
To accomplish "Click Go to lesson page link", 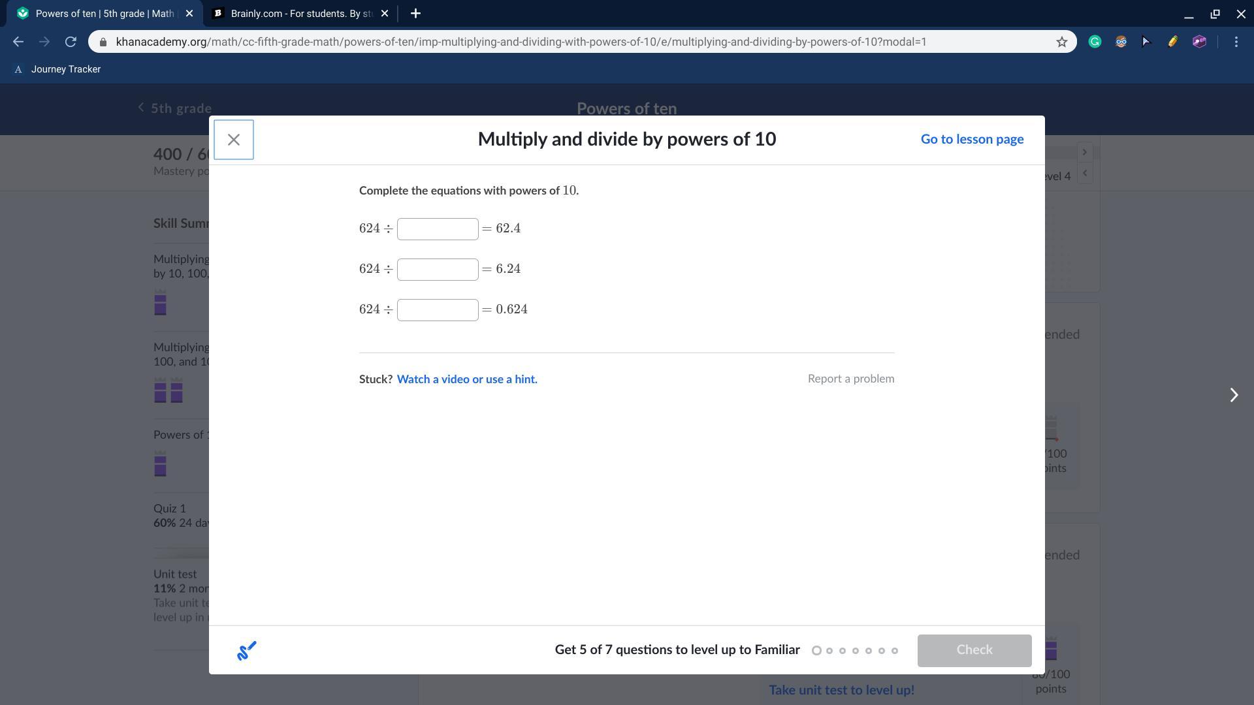I will click(x=972, y=139).
